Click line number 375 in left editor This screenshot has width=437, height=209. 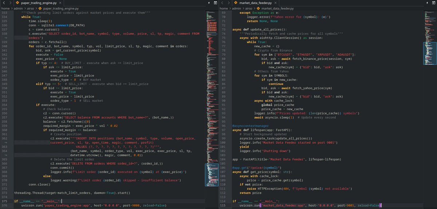click(x=5, y=201)
